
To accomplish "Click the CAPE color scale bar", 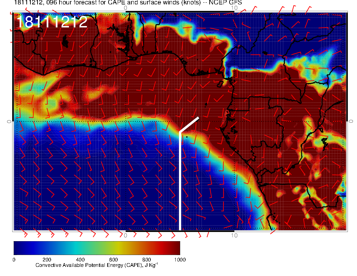I will [x=97, y=248].
